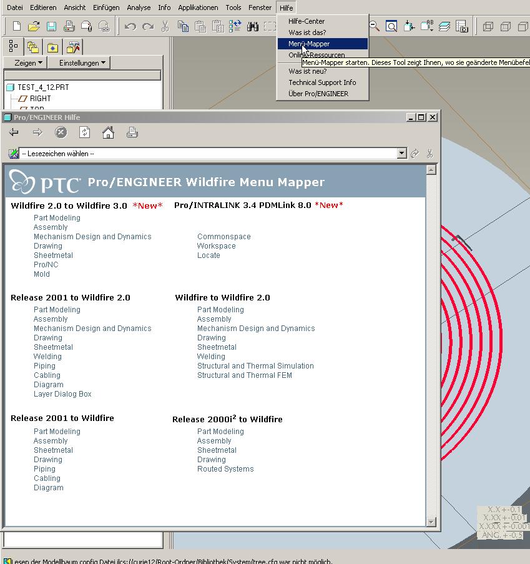Click the reorient view icon
This screenshot has width=530, height=564.
coord(409,26)
